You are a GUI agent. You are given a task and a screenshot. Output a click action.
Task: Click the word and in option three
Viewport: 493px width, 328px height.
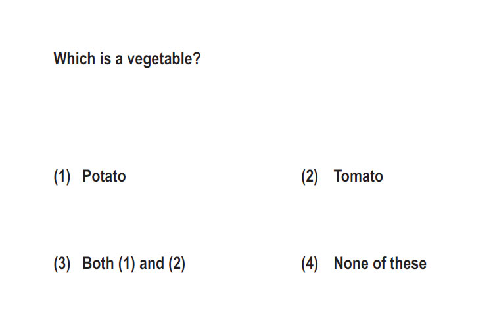pyautogui.click(x=152, y=263)
